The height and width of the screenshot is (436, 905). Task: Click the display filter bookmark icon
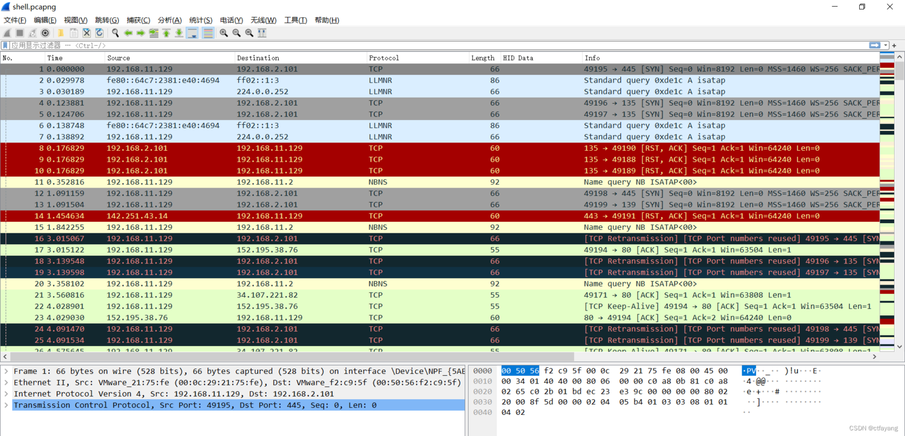pyautogui.click(x=5, y=45)
